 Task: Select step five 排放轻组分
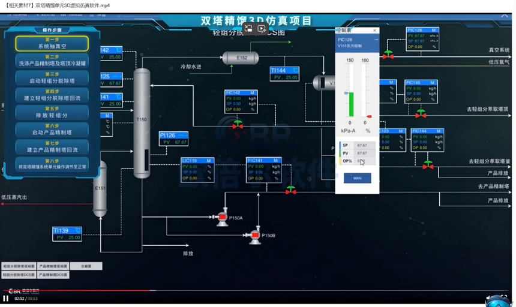(52, 112)
